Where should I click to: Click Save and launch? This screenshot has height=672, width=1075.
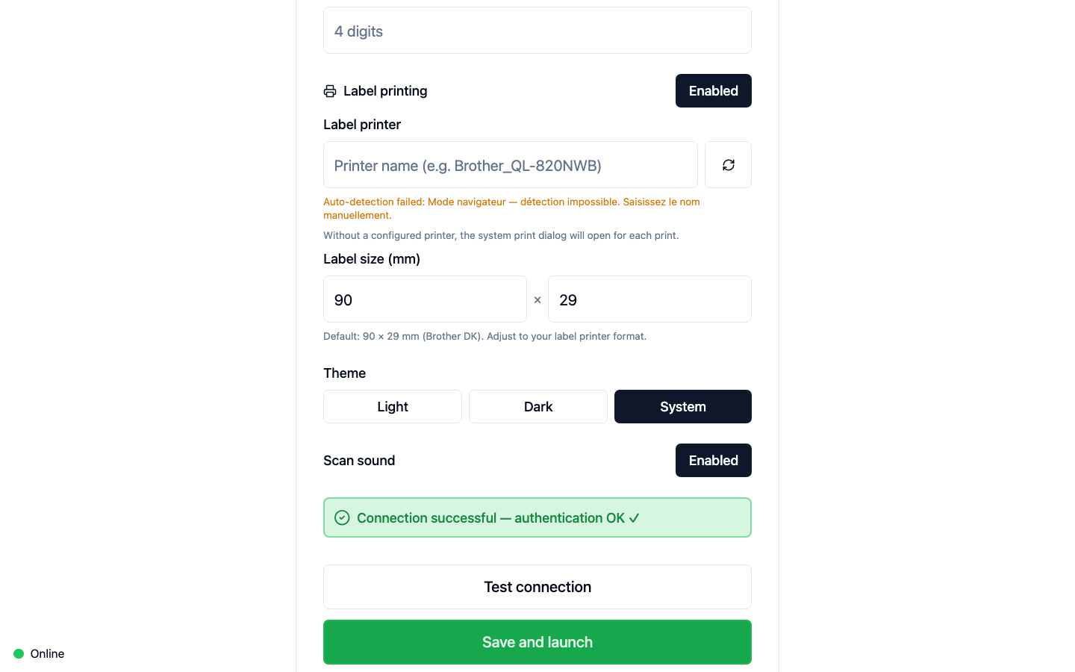point(537,642)
